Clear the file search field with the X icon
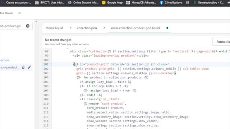This screenshot has width=230, height=129. click(x=28, y=26)
